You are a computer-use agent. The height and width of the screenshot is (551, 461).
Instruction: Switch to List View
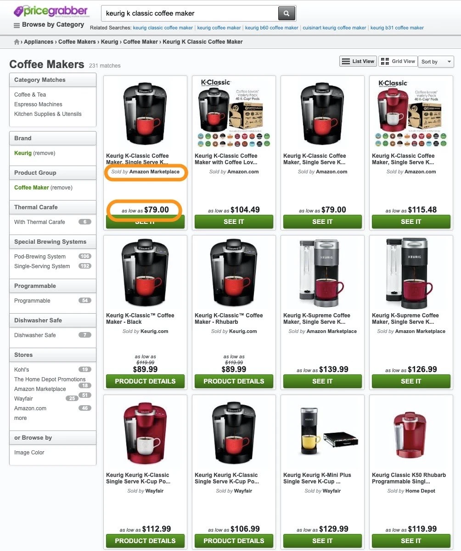coord(358,61)
